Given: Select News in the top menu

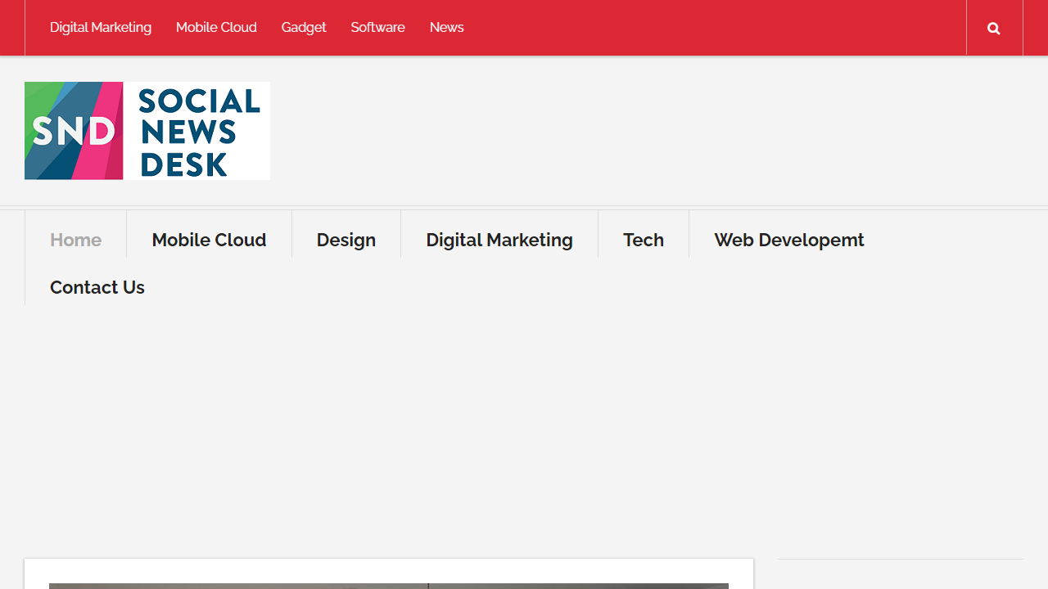Looking at the screenshot, I should pyautogui.click(x=446, y=27).
